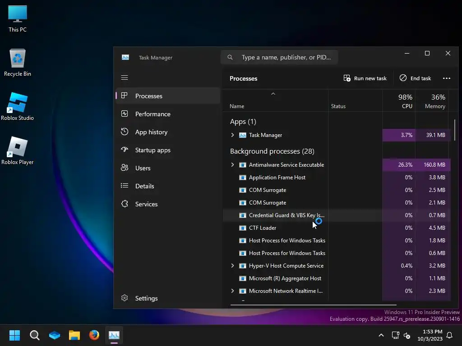Click the Startup apps gauge icon

[125, 150]
